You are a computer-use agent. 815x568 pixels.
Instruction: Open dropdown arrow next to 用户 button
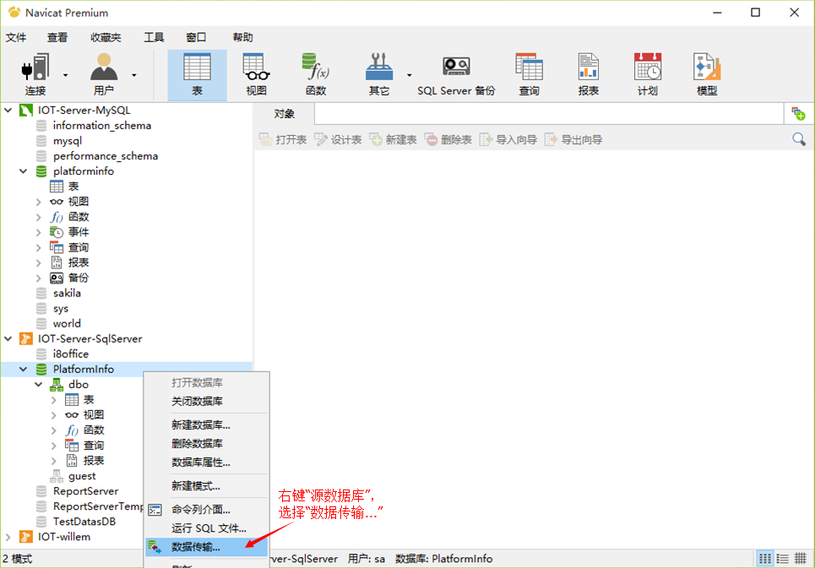click(134, 75)
